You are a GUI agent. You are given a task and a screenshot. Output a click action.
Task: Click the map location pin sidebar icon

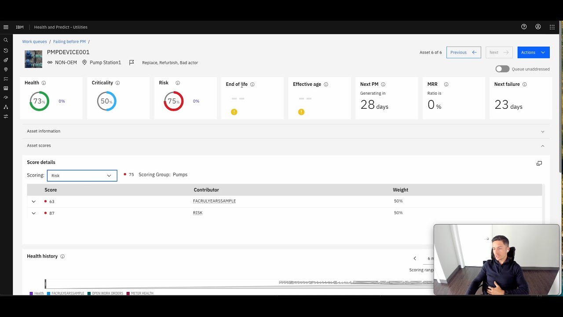pos(6,70)
